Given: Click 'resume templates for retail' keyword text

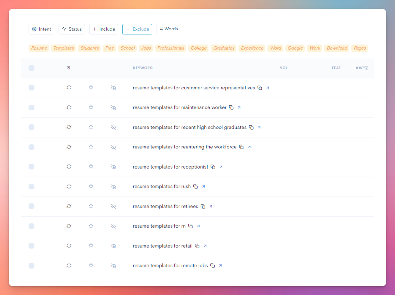Looking at the screenshot, I should [163, 246].
